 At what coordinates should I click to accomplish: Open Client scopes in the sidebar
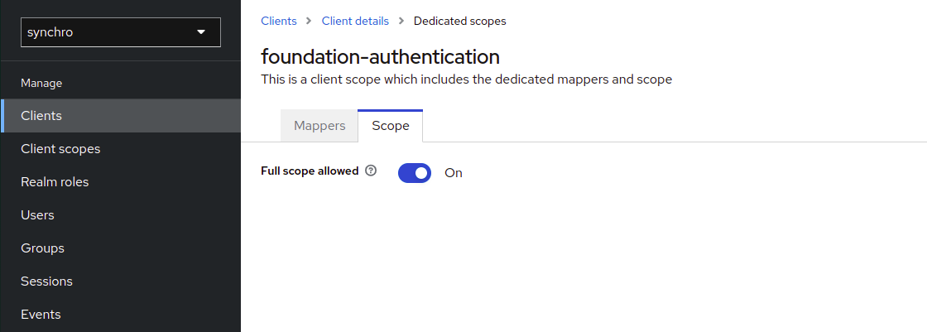pyautogui.click(x=60, y=149)
